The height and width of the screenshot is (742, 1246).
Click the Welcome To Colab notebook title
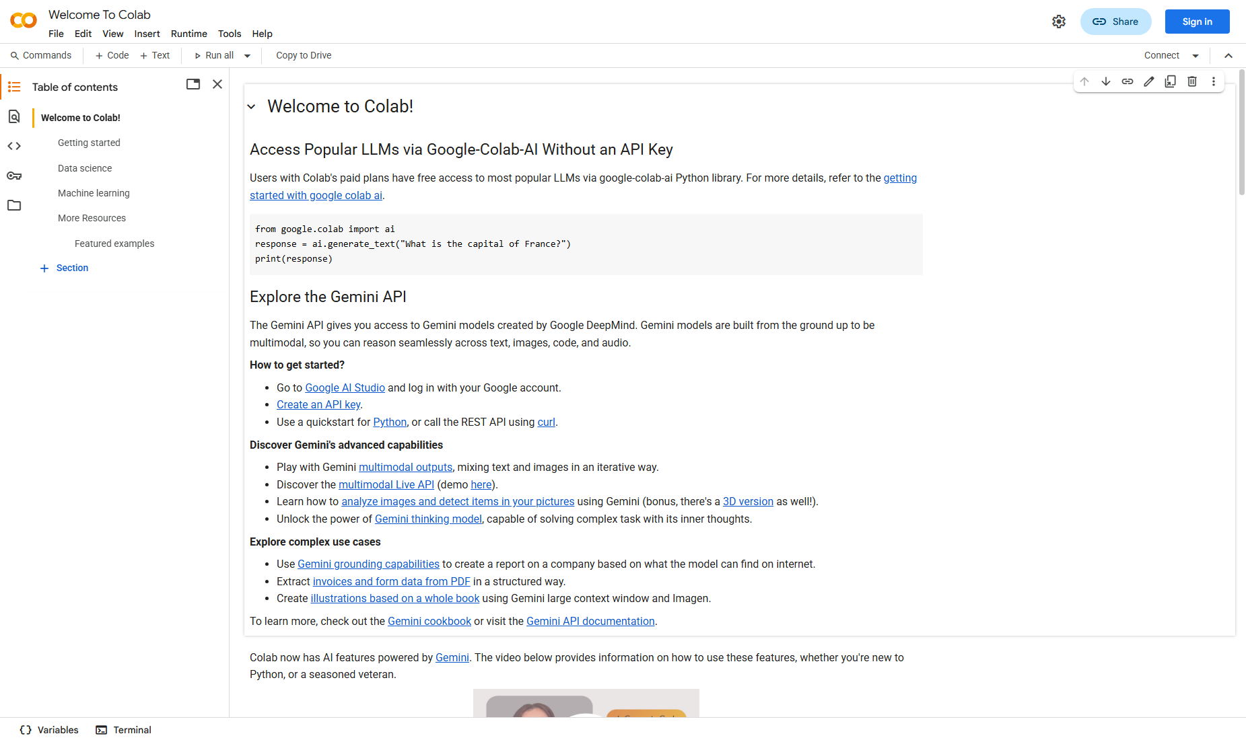(x=100, y=14)
